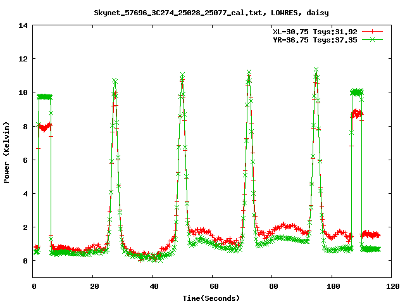Click the y-axis tick label '12'

[23, 59]
